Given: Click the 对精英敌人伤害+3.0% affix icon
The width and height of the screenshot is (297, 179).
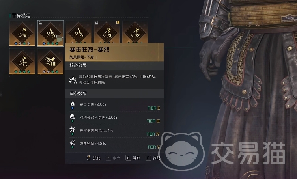Looking at the screenshot, I should pos(72,116).
